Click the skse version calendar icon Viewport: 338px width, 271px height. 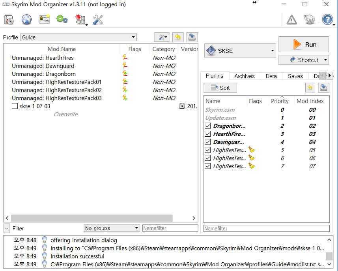pos(182,106)
